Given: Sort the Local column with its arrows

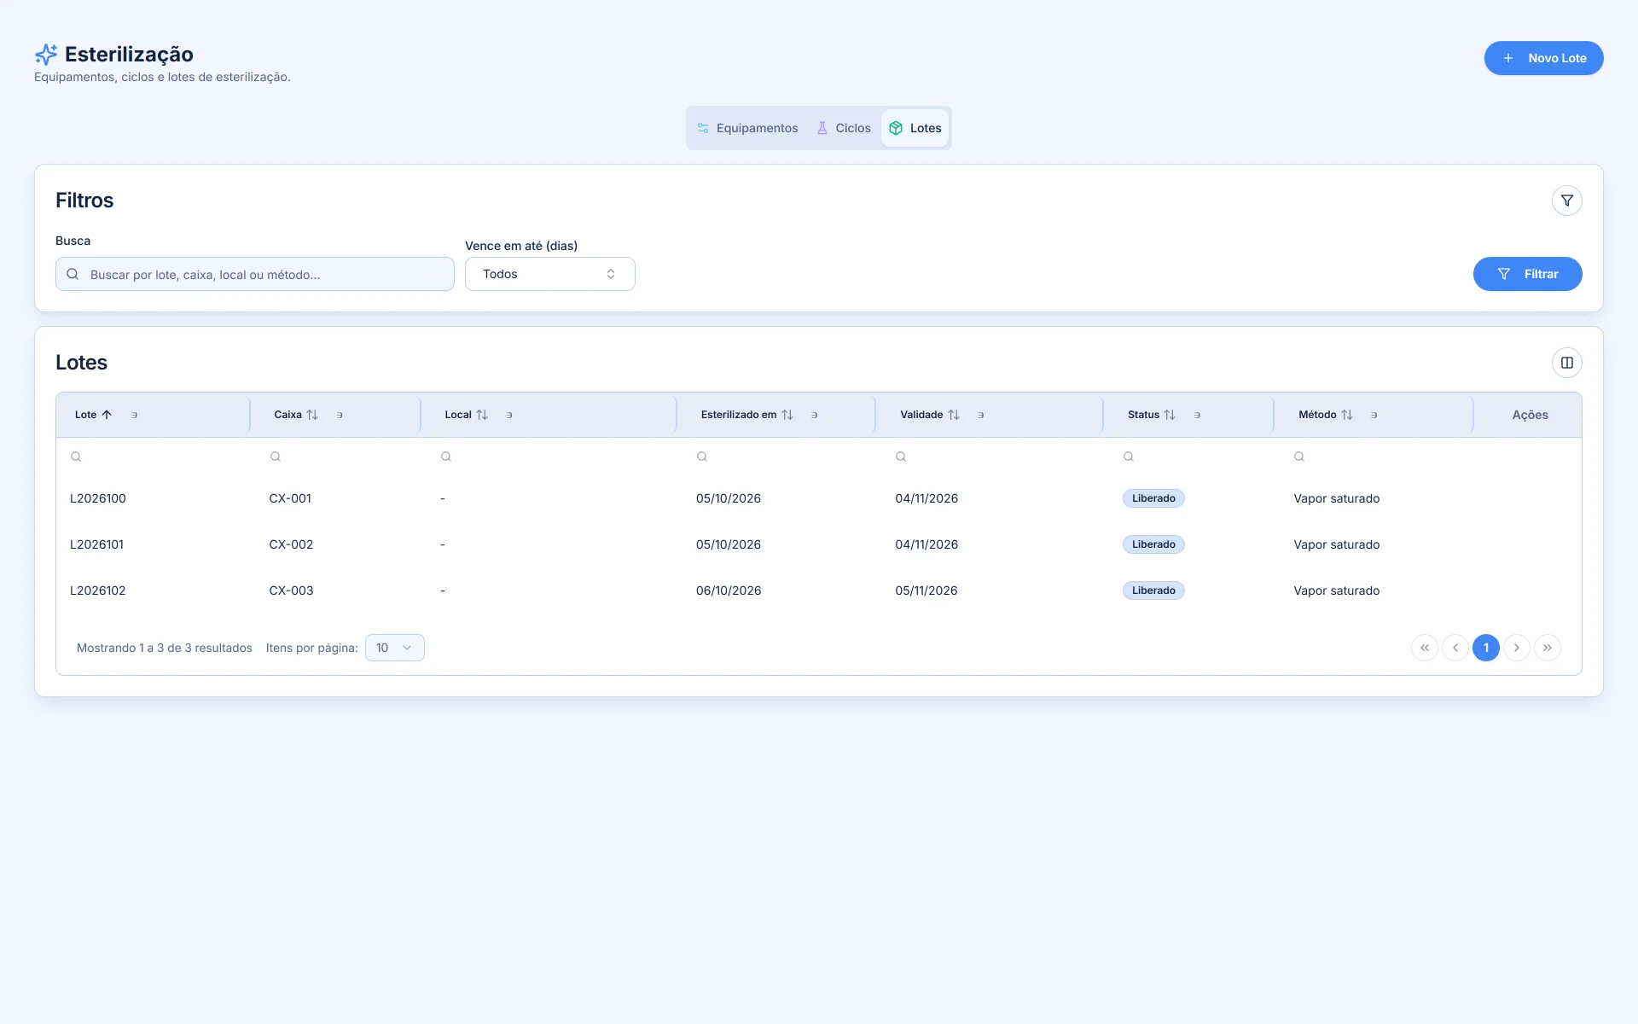Looking at the screenshot, I should (482, 415).
